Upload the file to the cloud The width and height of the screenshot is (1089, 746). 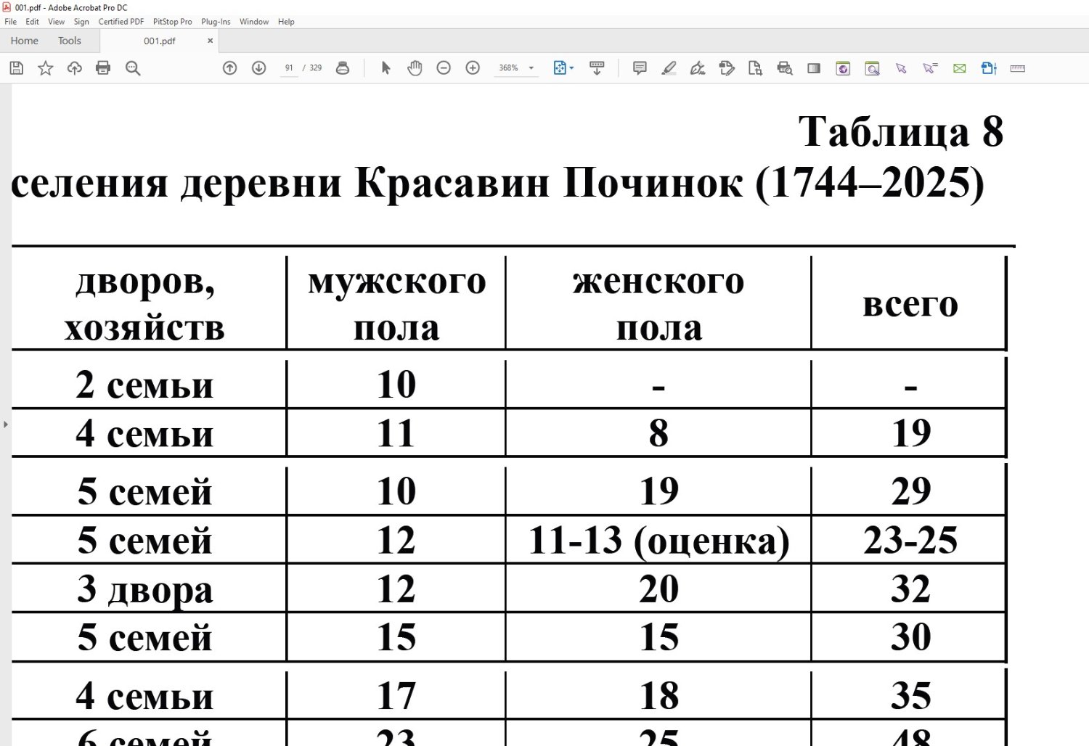(74, 68)
